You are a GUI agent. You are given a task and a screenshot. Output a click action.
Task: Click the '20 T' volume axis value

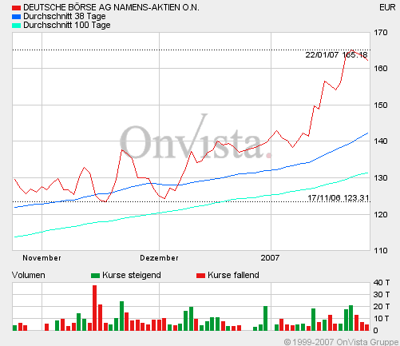[x=382, y=307]
